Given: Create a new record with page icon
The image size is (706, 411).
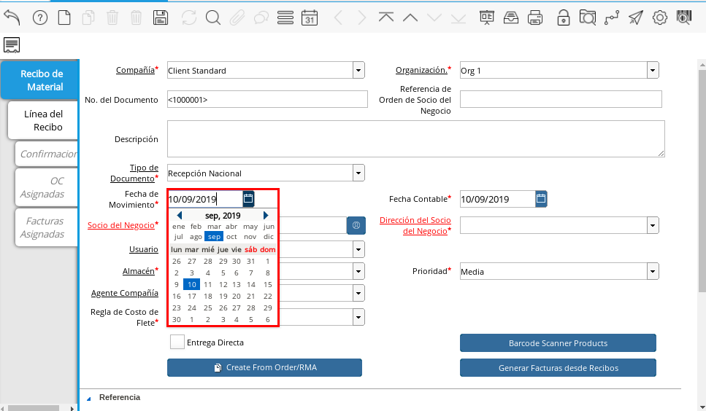Looking at the screenshot, I should [64, 18].
